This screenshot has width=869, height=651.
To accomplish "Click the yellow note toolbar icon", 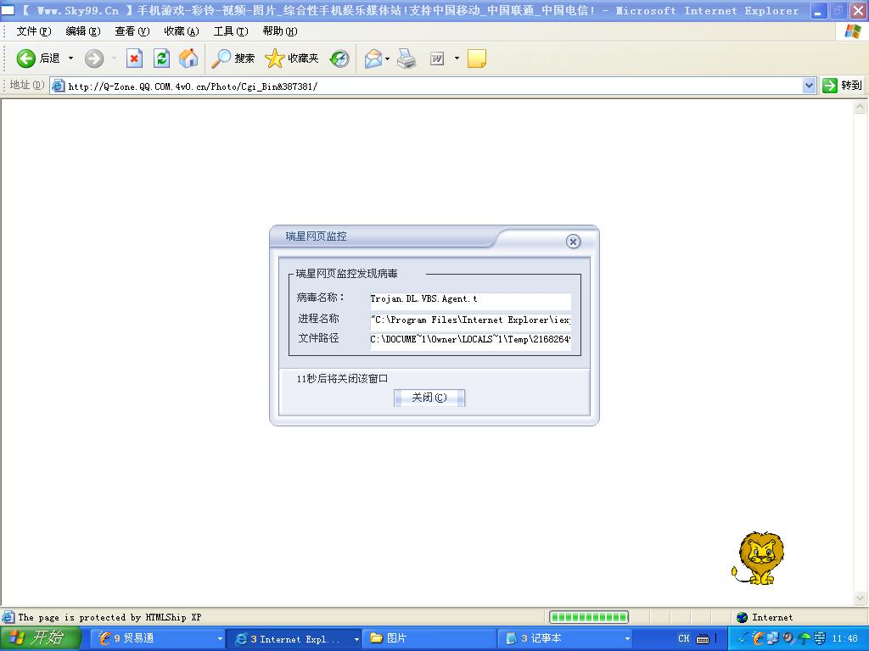I will pos(477,58).
